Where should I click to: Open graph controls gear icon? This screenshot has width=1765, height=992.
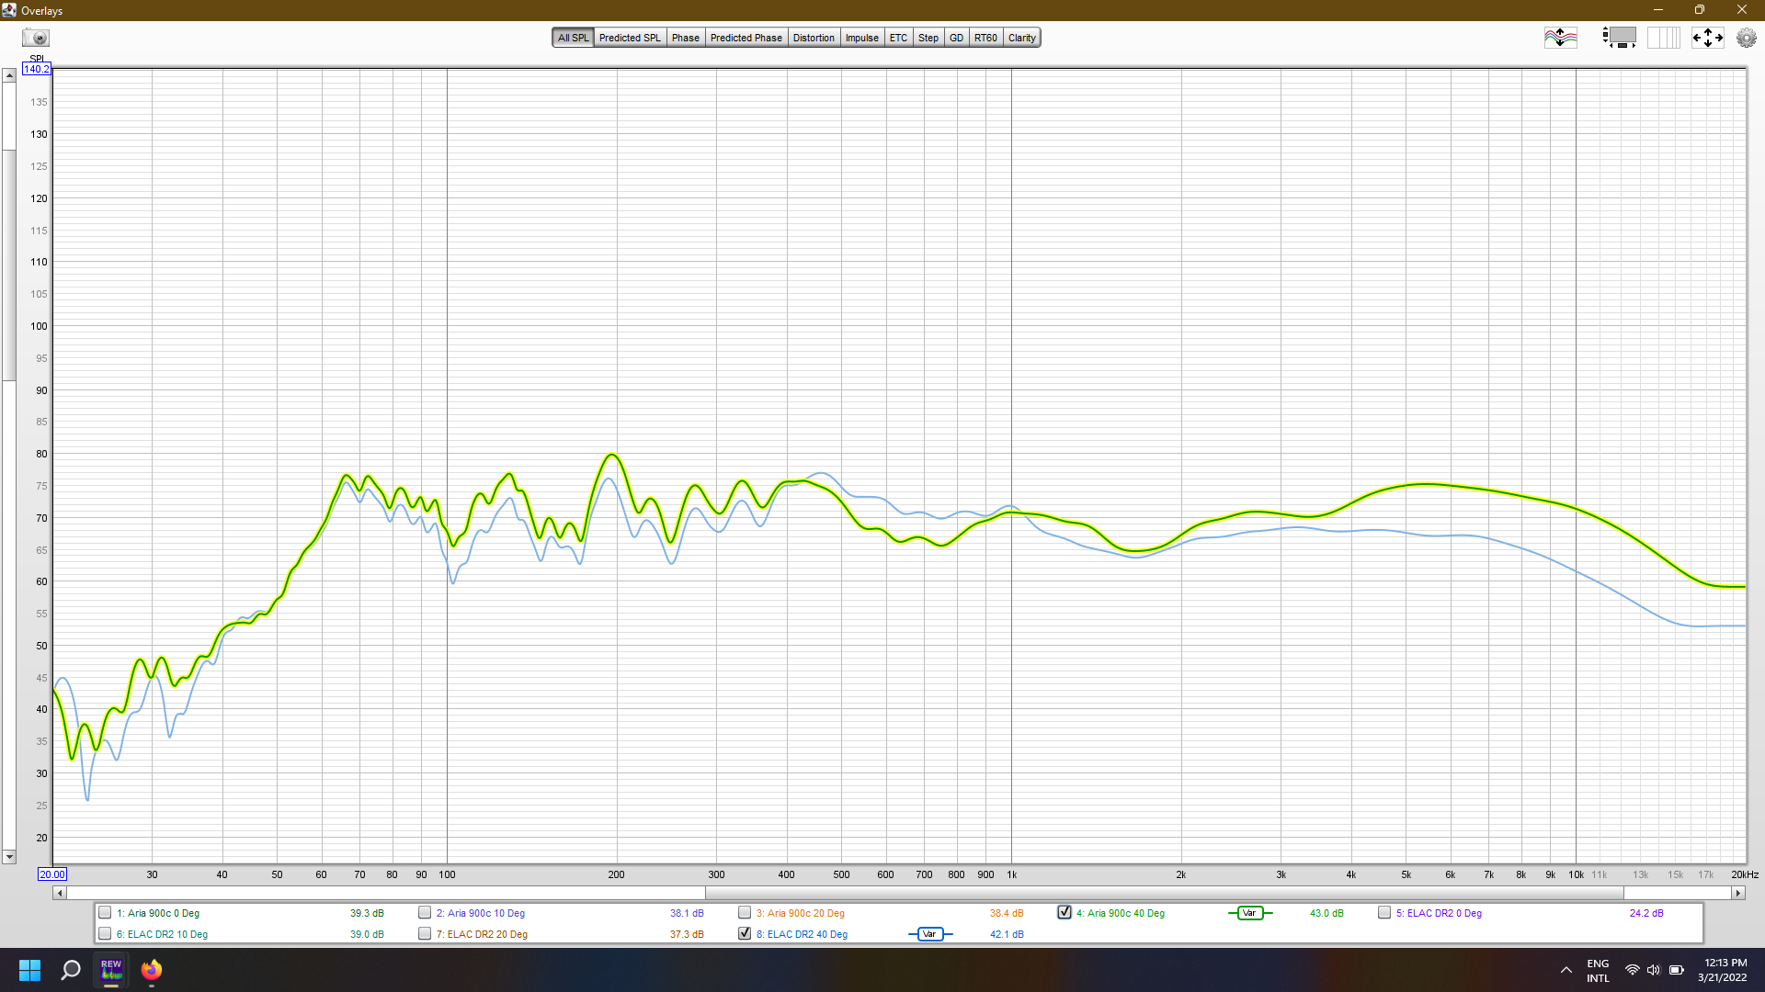coord(1746,38)
